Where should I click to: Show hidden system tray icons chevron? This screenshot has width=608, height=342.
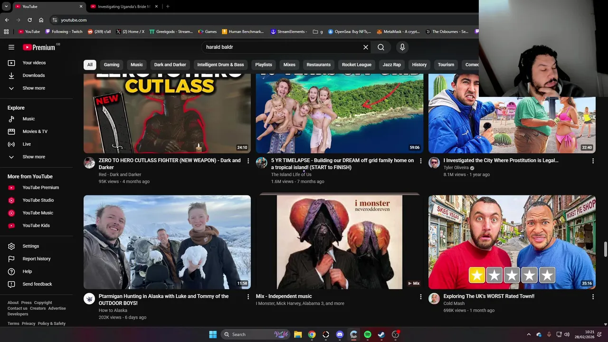point(529,334)
